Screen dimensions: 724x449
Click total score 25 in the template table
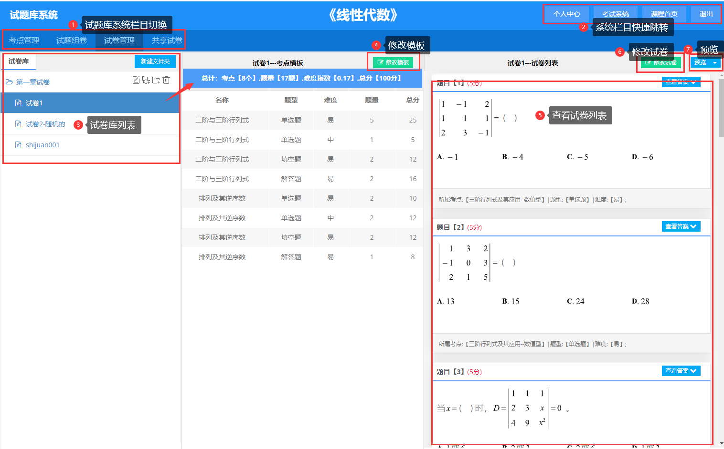pos(413,120)
